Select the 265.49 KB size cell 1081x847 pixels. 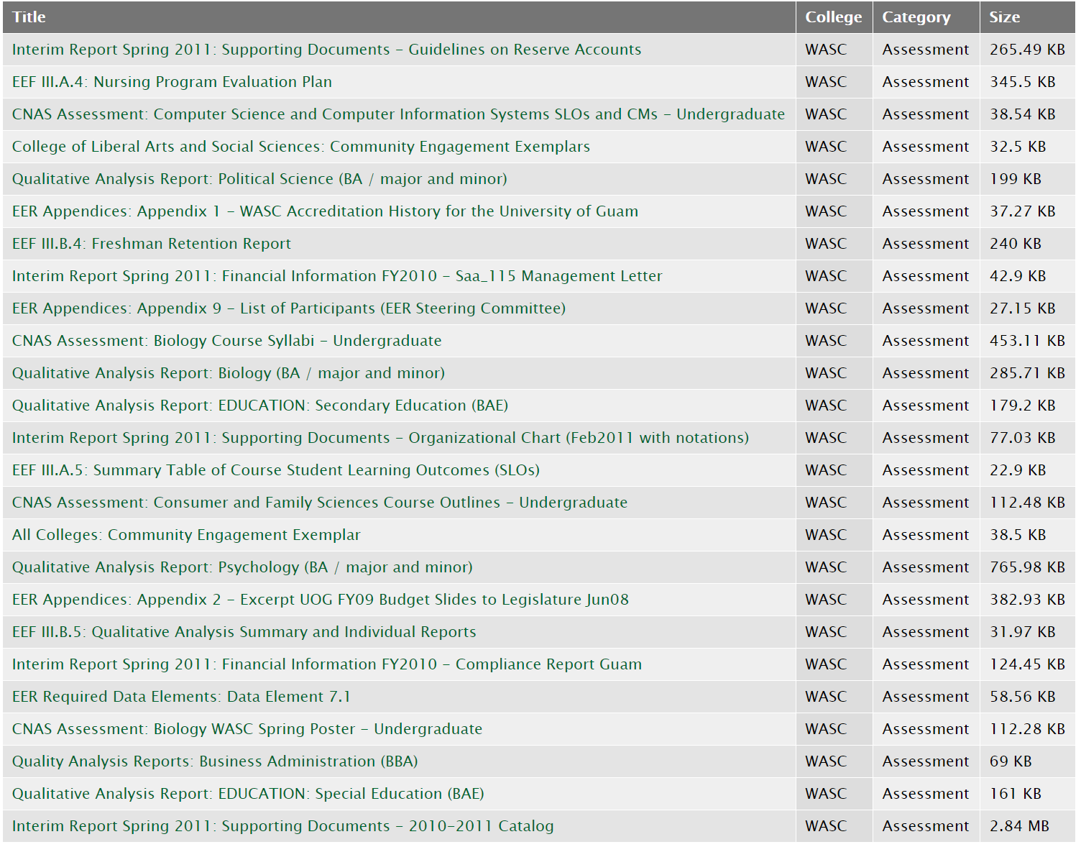(x=1028, y=50)
